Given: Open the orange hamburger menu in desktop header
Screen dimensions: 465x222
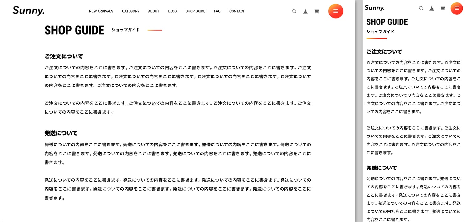Looking at the screenshot, I should pyautogui.click(x=336, y=11).
